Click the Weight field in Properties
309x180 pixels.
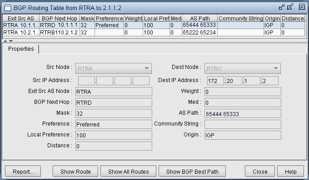tap(243, 92)
